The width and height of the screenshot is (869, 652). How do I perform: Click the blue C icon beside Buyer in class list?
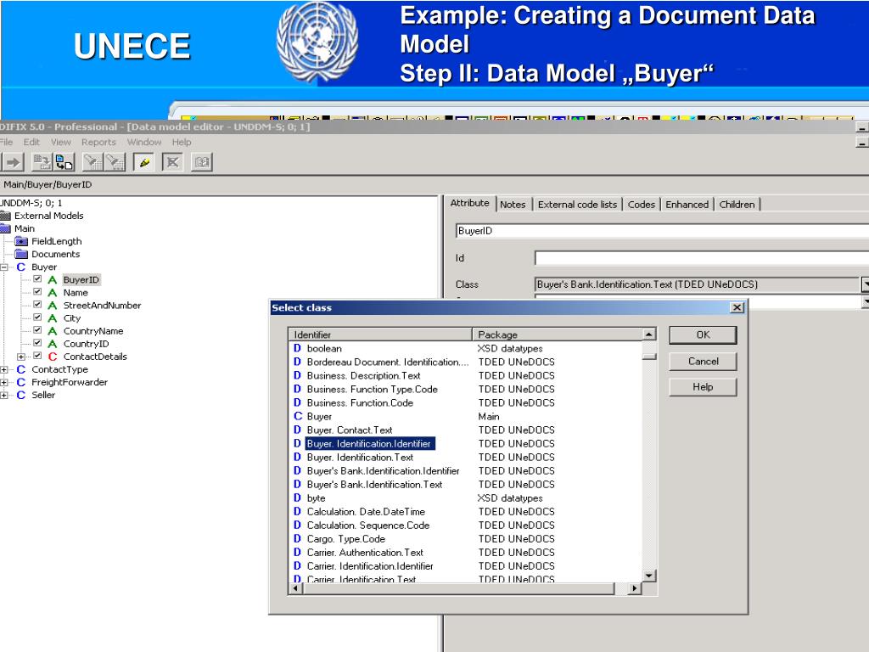(297, 416)
